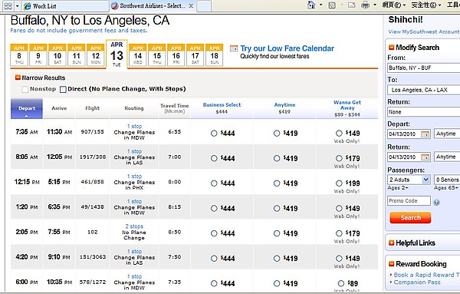Click the From field Buffalo, NY - BUF
This screenshot has height=294, width=460.
tap(424, 68)
